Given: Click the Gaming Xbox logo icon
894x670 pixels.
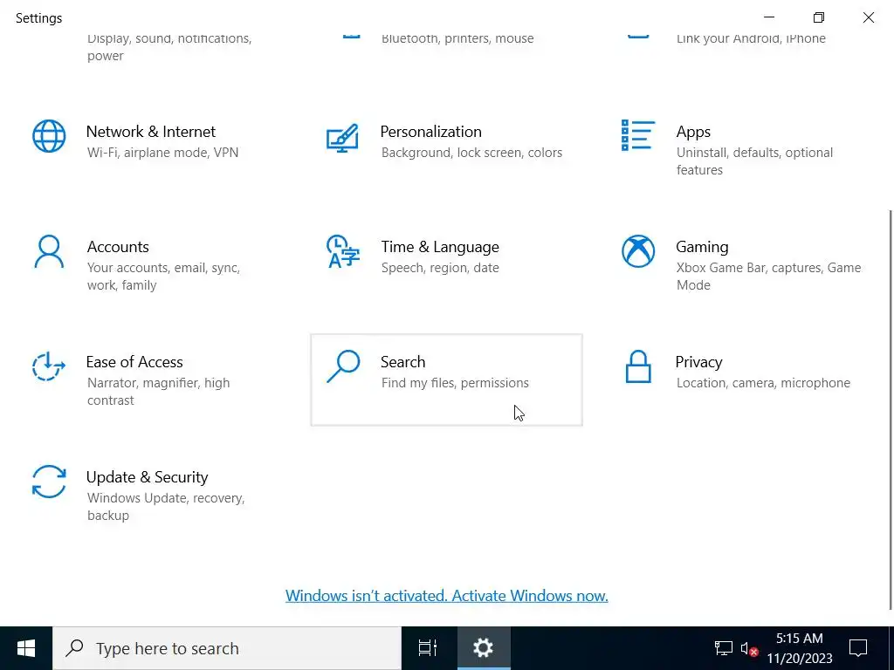Looking at the screenshot, I should click(x=638, y=251).
